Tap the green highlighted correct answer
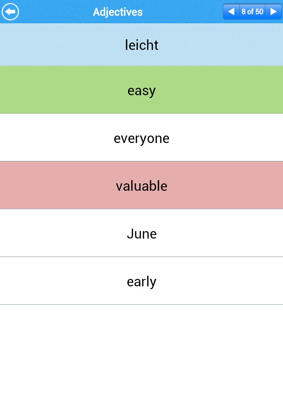The image size is (283, 413). point(141,90)
